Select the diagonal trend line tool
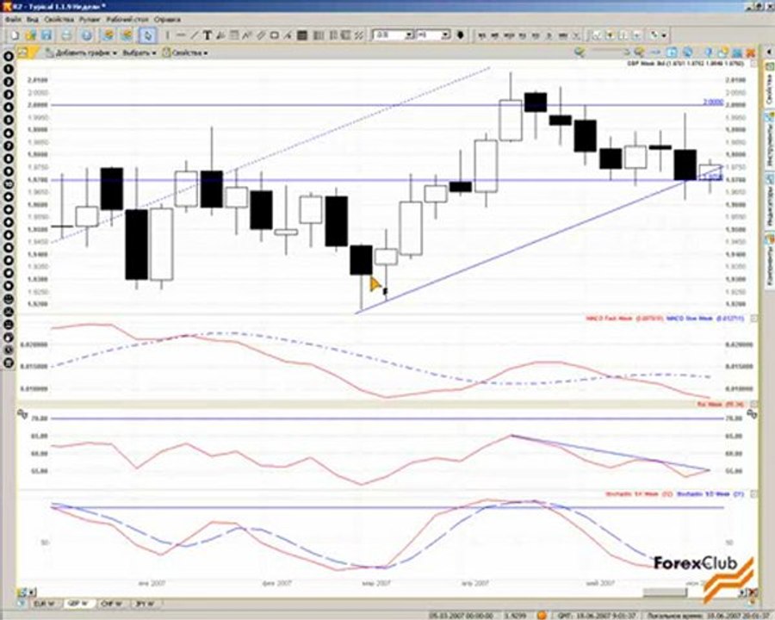Viewport: 775px width, 620px height. pyautogui.click(x=195, y=35)
